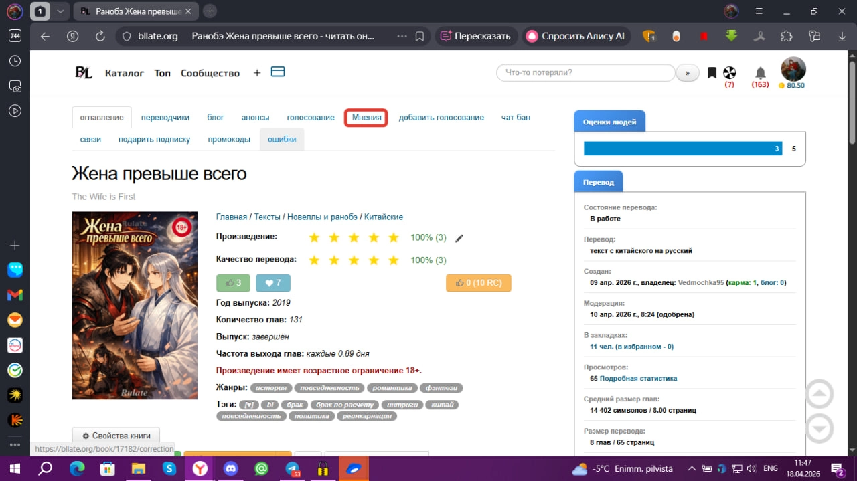The width and height of the screenshot is (857, 481).
Task: Open bookmarks flag icon in header
Action: coord(712,72)
